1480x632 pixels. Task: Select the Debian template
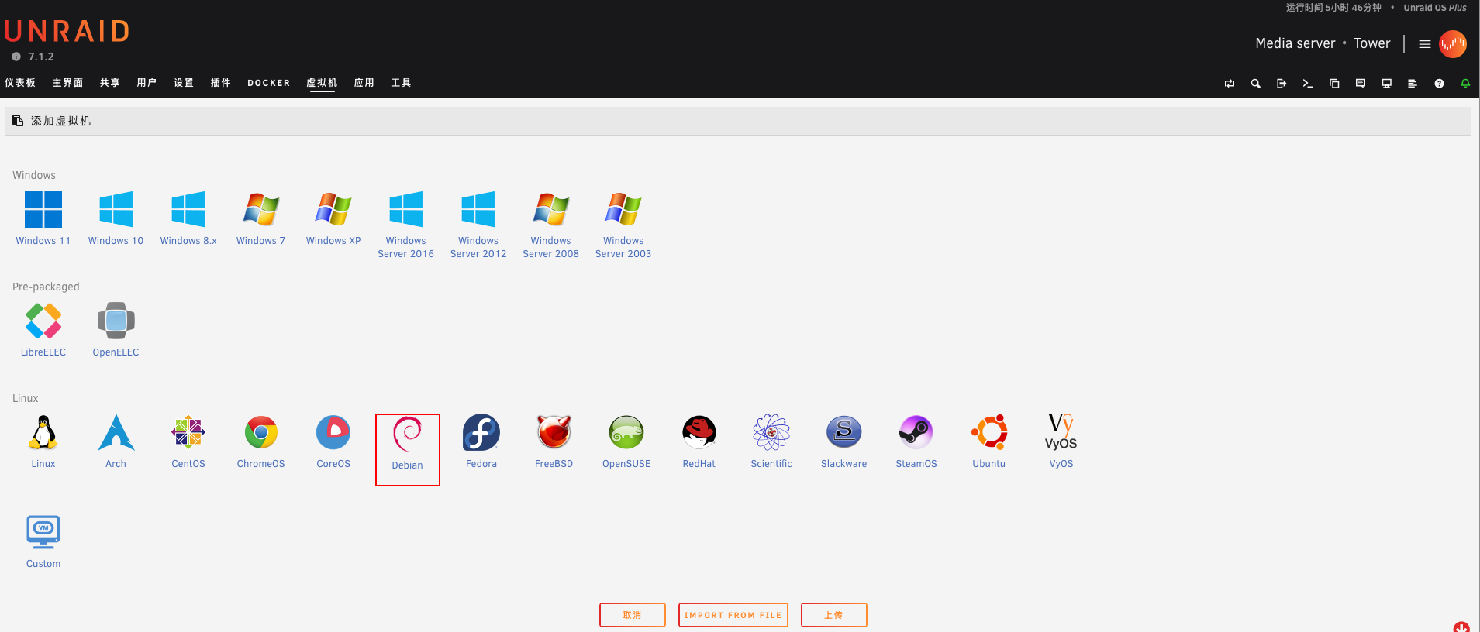[x=408, y=450]
